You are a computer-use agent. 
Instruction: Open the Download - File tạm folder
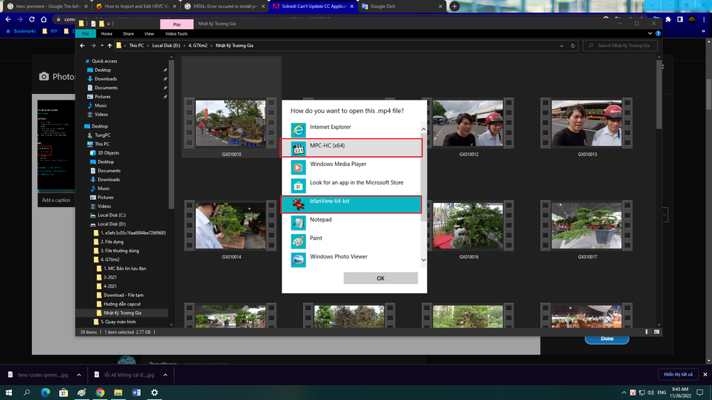pos(123,295)
